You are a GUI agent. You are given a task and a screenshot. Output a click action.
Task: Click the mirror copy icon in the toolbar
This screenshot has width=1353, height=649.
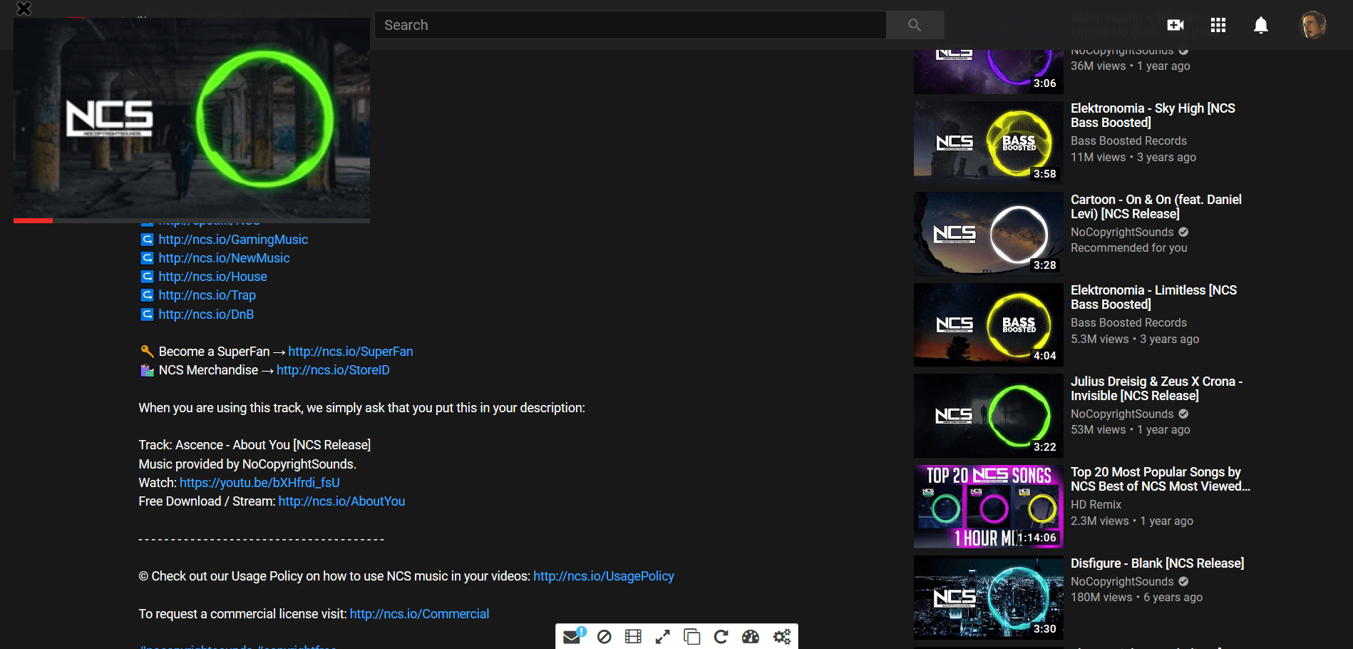click(691, 636)
